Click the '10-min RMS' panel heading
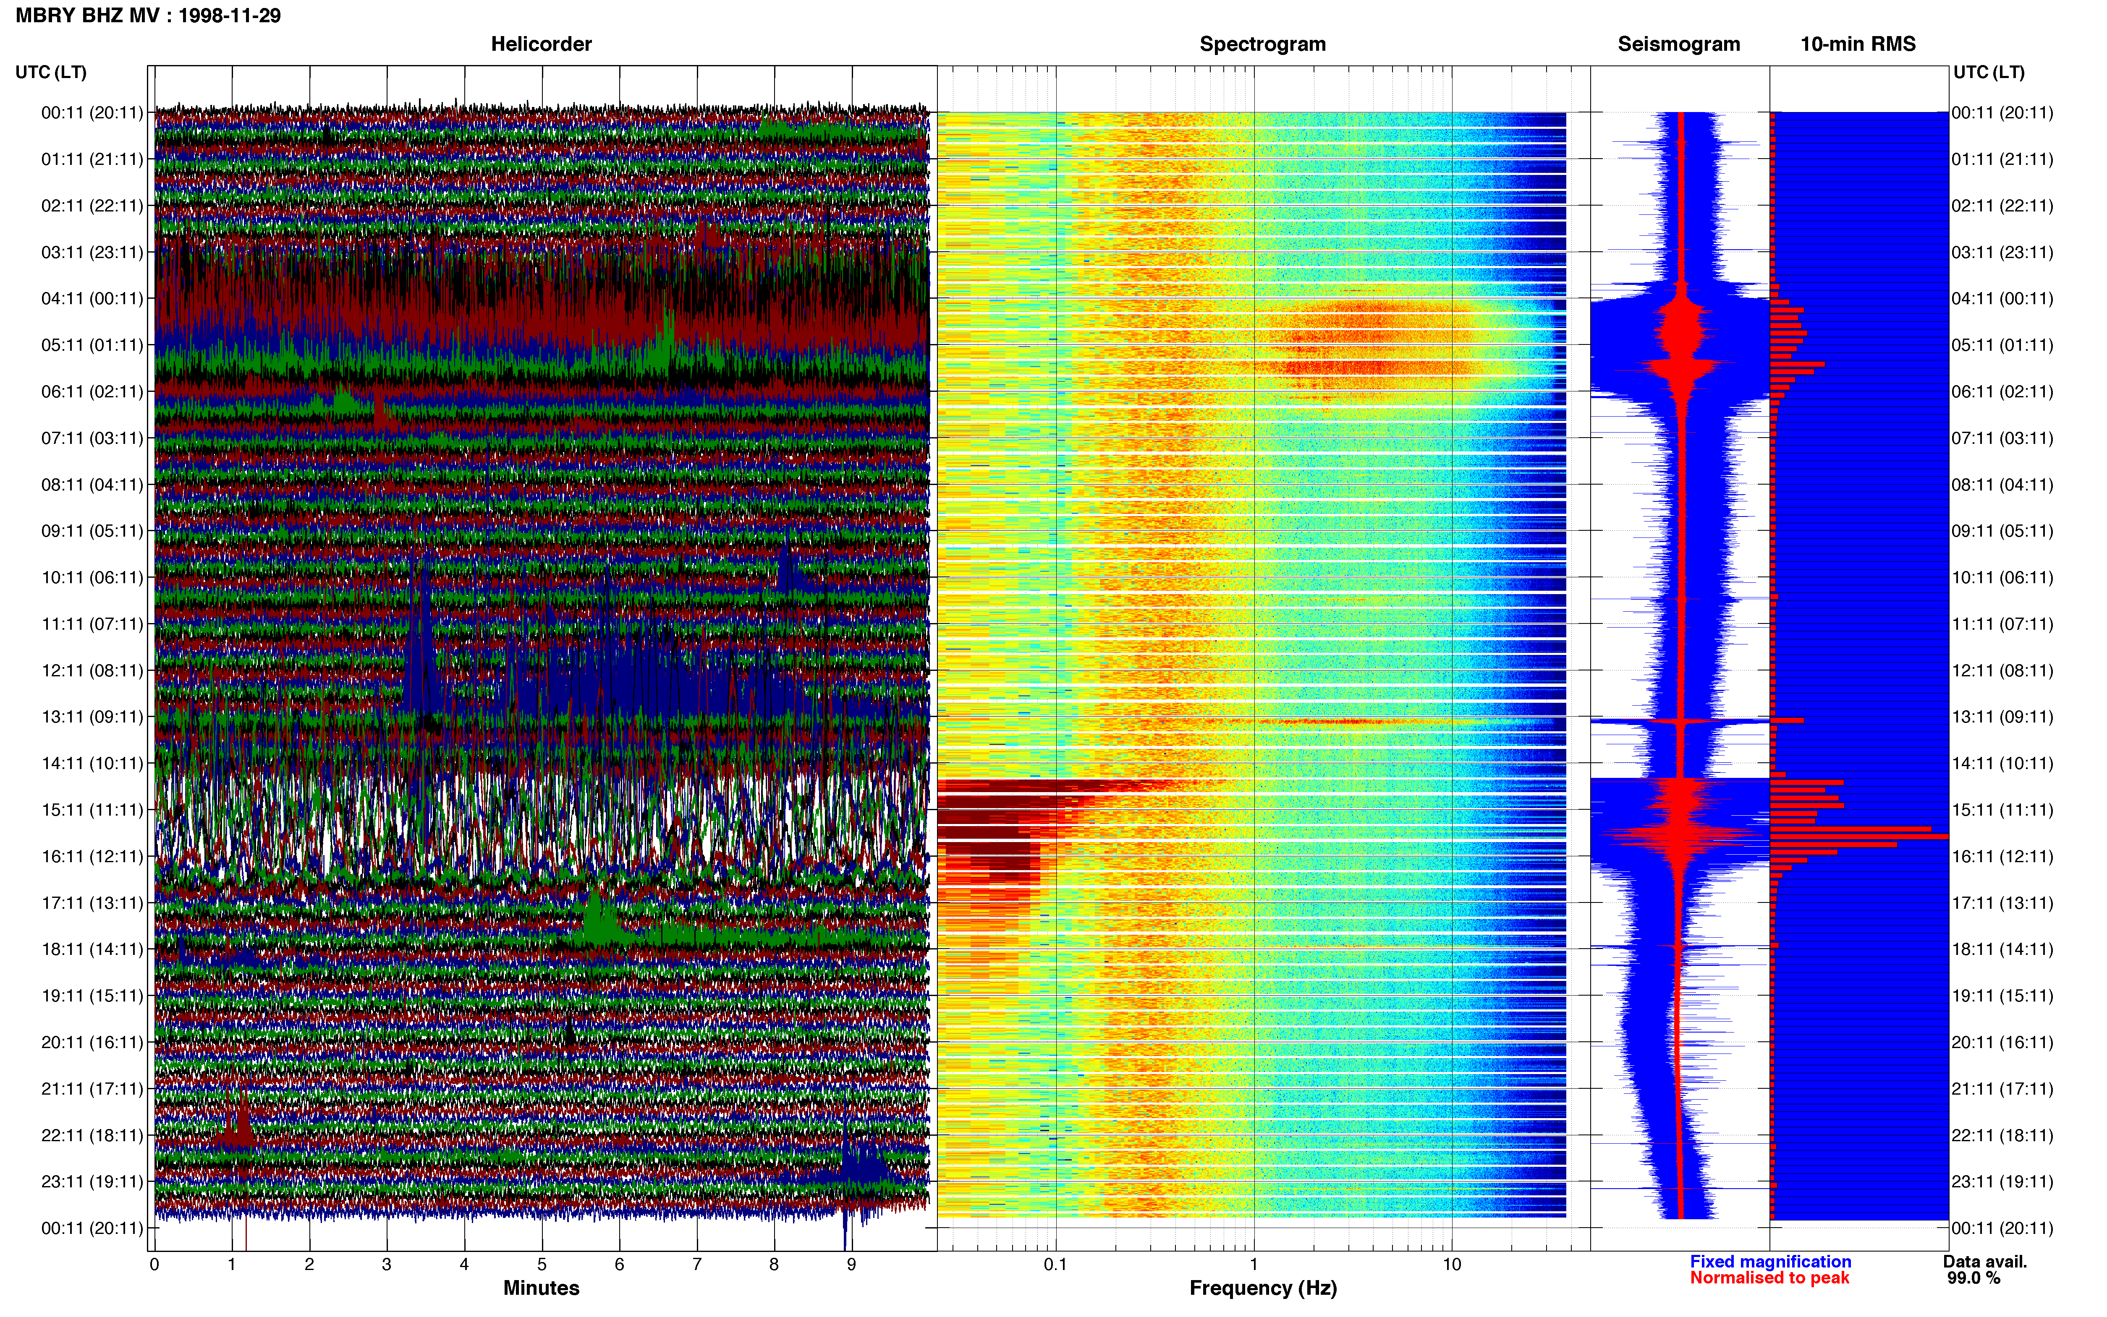 pyautogui.click(x=1858, y=44)
